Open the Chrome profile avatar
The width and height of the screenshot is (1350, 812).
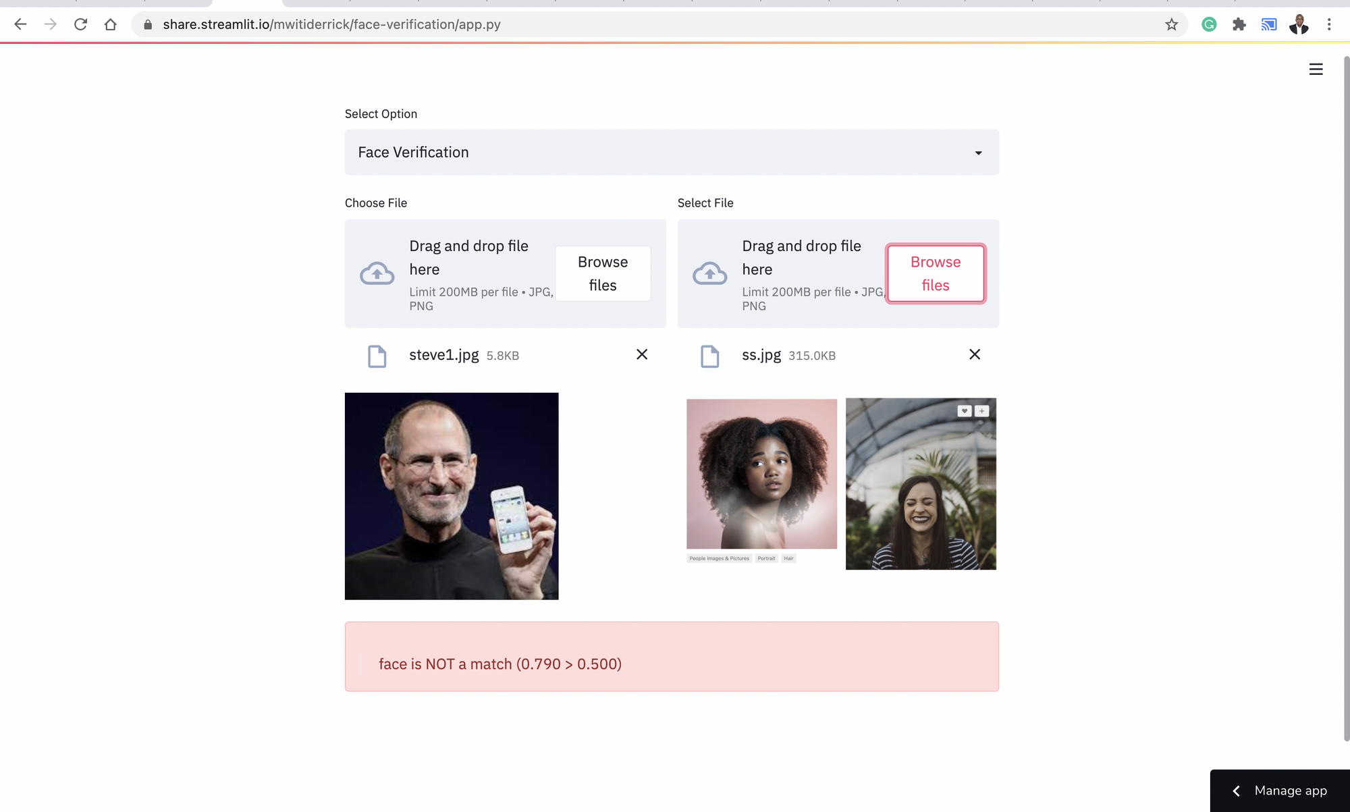point(1299,24)
